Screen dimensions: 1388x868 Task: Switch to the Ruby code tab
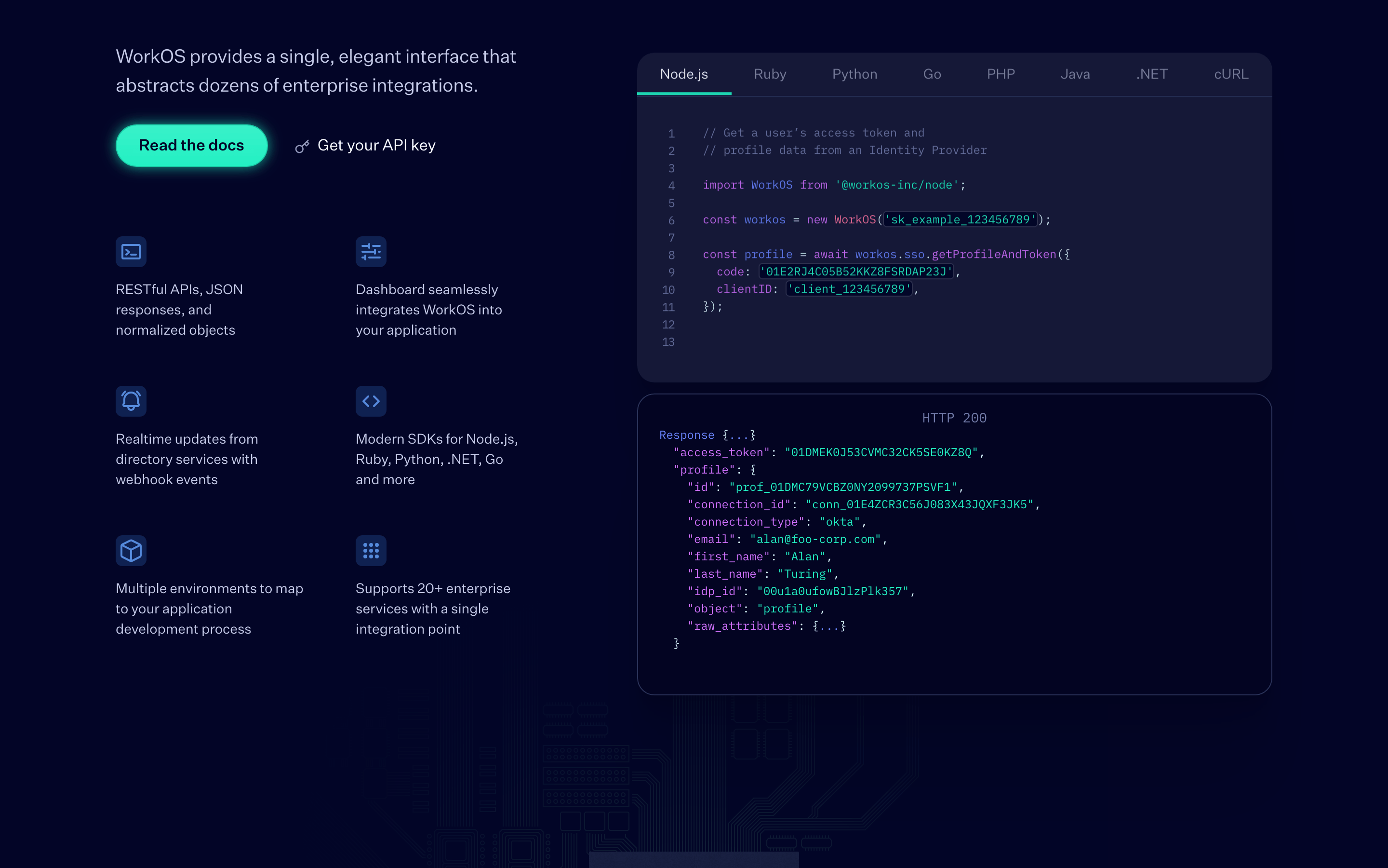[770, 74]
